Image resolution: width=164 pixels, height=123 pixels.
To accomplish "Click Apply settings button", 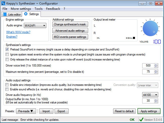I will point(149,111).
